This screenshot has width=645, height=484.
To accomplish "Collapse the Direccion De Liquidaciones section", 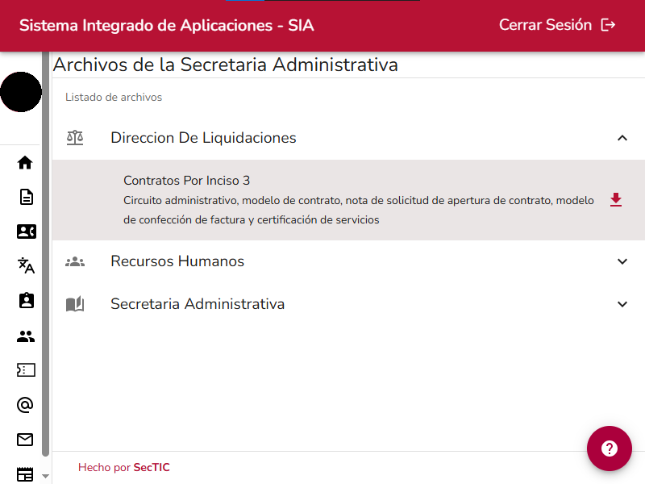I will point(622,138).
